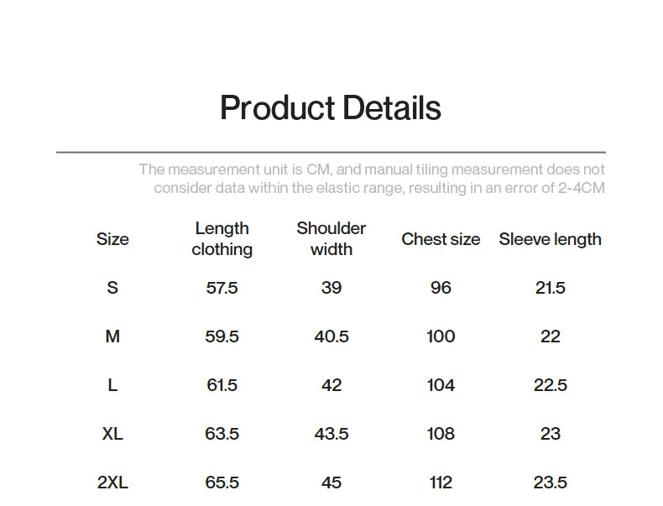Click the 63.5 length value

point(222,434)
